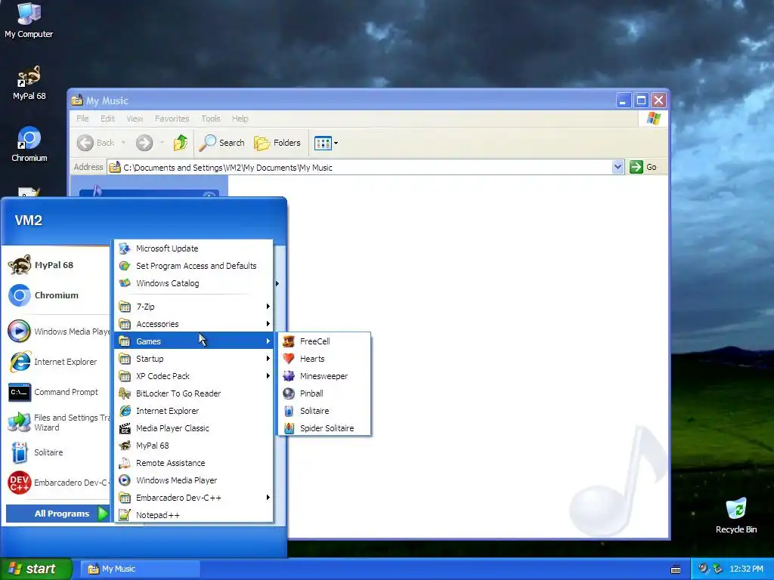Select the Games program folder
774x580 pixels.
point(193,341)
